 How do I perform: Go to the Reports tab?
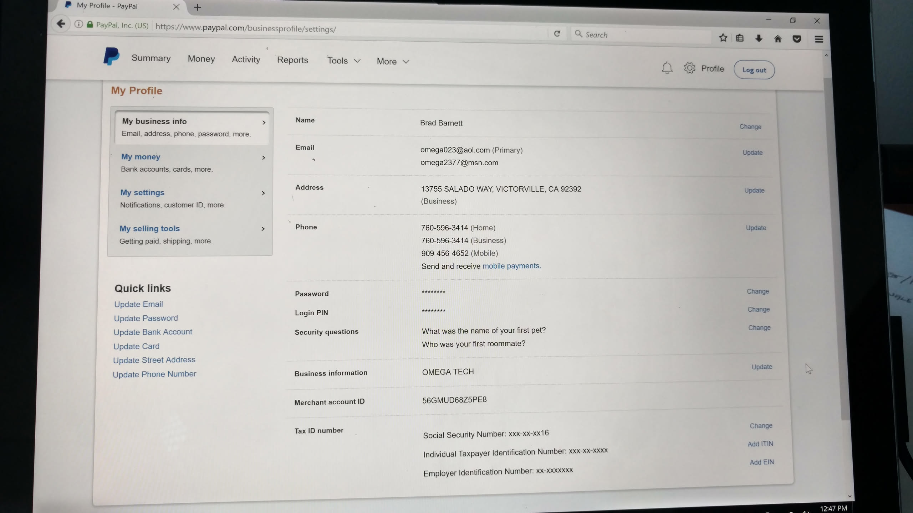pyautogui.click(x=292, y=60)
